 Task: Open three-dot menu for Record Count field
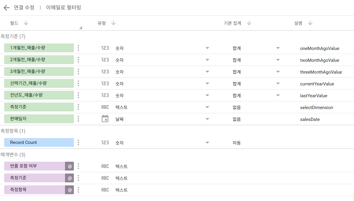tap(78, 142)
